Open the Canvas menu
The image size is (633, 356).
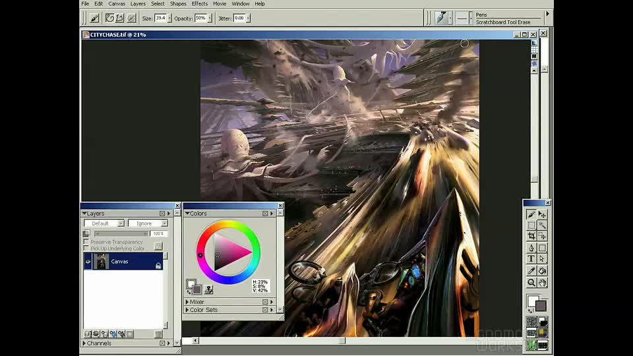(x=117, y=4)
